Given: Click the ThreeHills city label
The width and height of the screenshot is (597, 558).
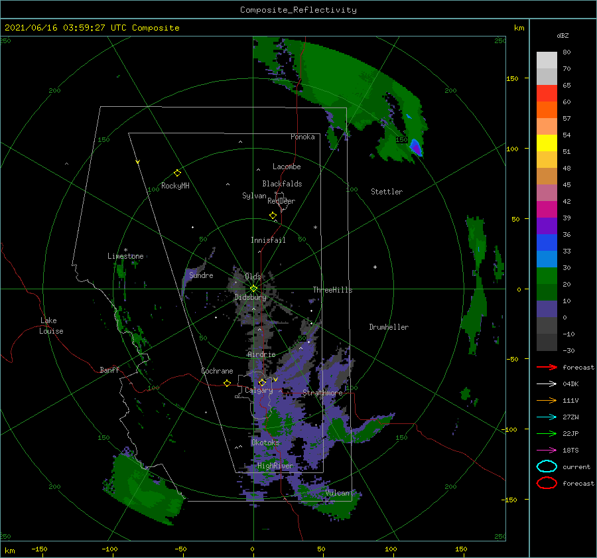Looking at the screenshot, I should [332, 290].
